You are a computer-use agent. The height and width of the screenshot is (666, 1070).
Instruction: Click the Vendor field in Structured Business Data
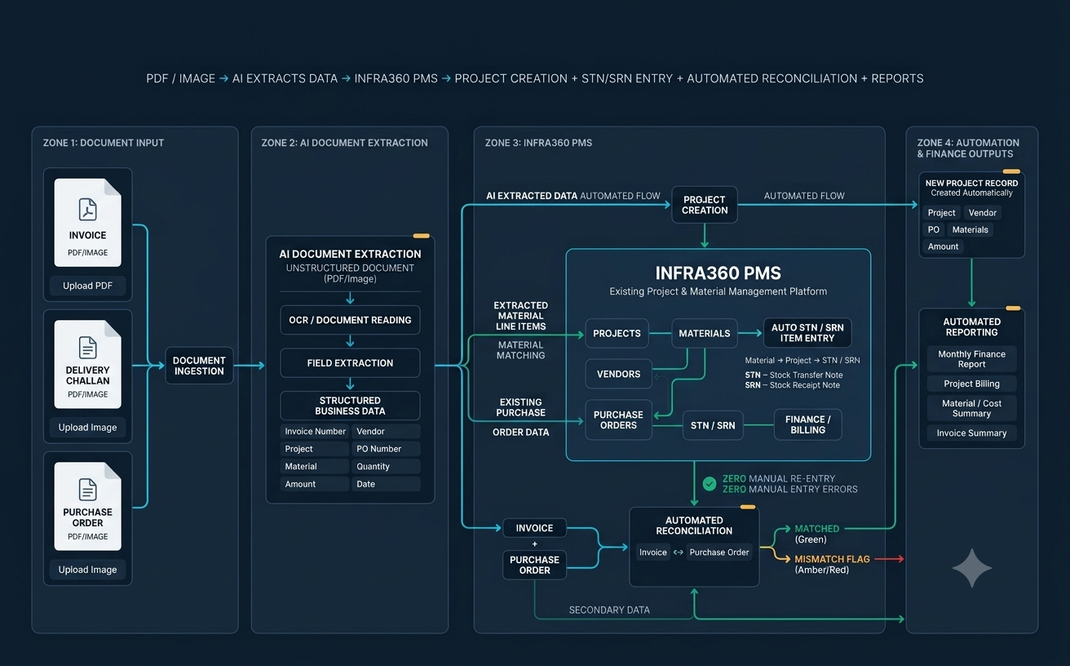[x=387, y=431]
